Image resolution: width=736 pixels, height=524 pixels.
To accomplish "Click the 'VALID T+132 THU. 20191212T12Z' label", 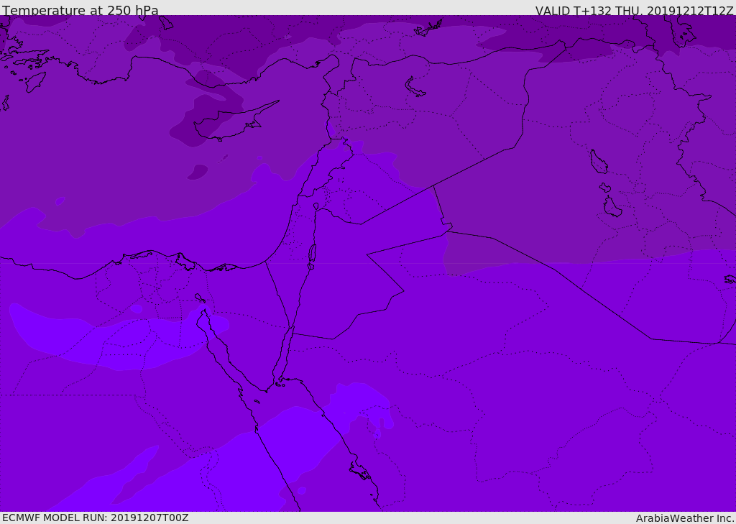I will click(x=634, y=11).
